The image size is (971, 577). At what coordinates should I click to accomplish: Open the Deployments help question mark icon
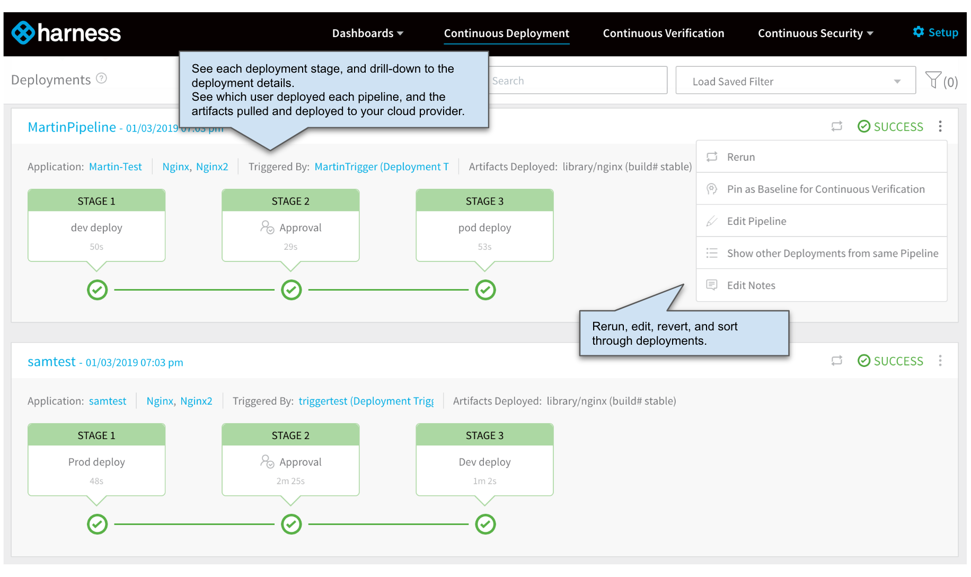(x=102, y=79)
